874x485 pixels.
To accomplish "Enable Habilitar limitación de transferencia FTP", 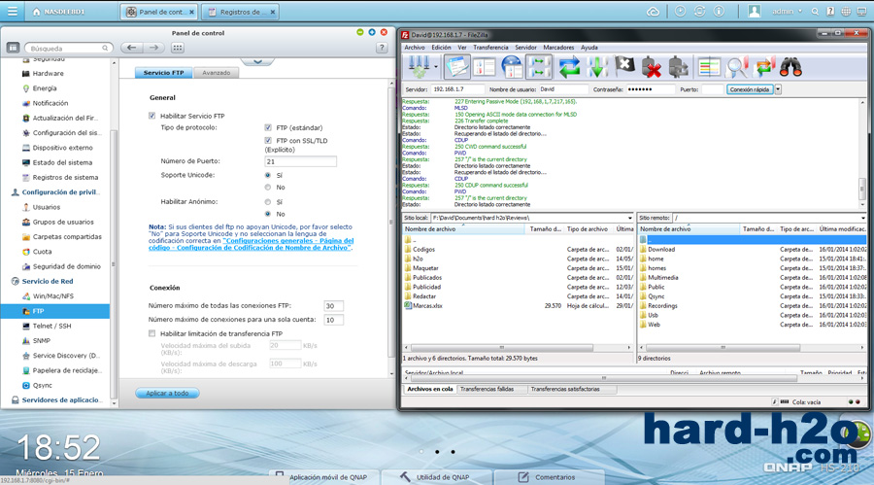I will pyautogui.click(x=152, y=333).
